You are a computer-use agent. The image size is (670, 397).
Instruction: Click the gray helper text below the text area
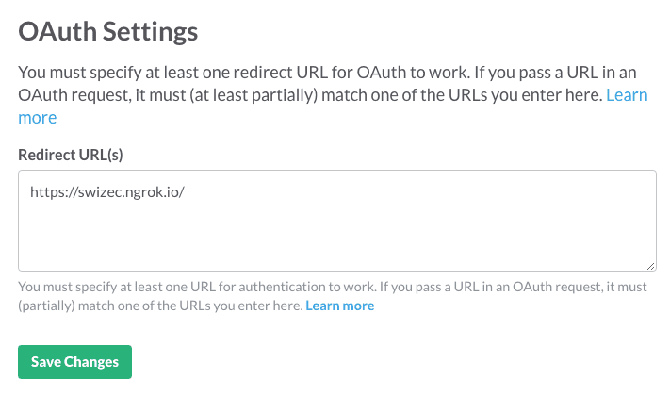click(283, 287)
